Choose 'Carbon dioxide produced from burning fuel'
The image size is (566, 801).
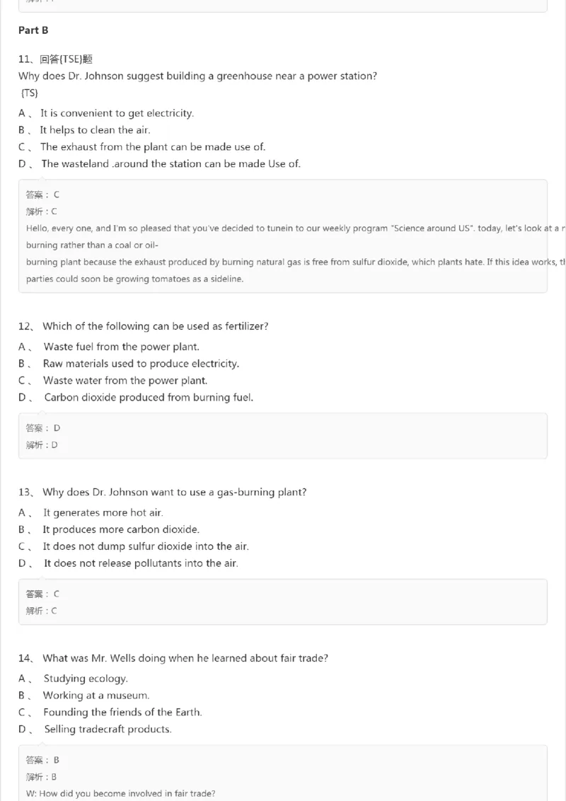[149, 398]
